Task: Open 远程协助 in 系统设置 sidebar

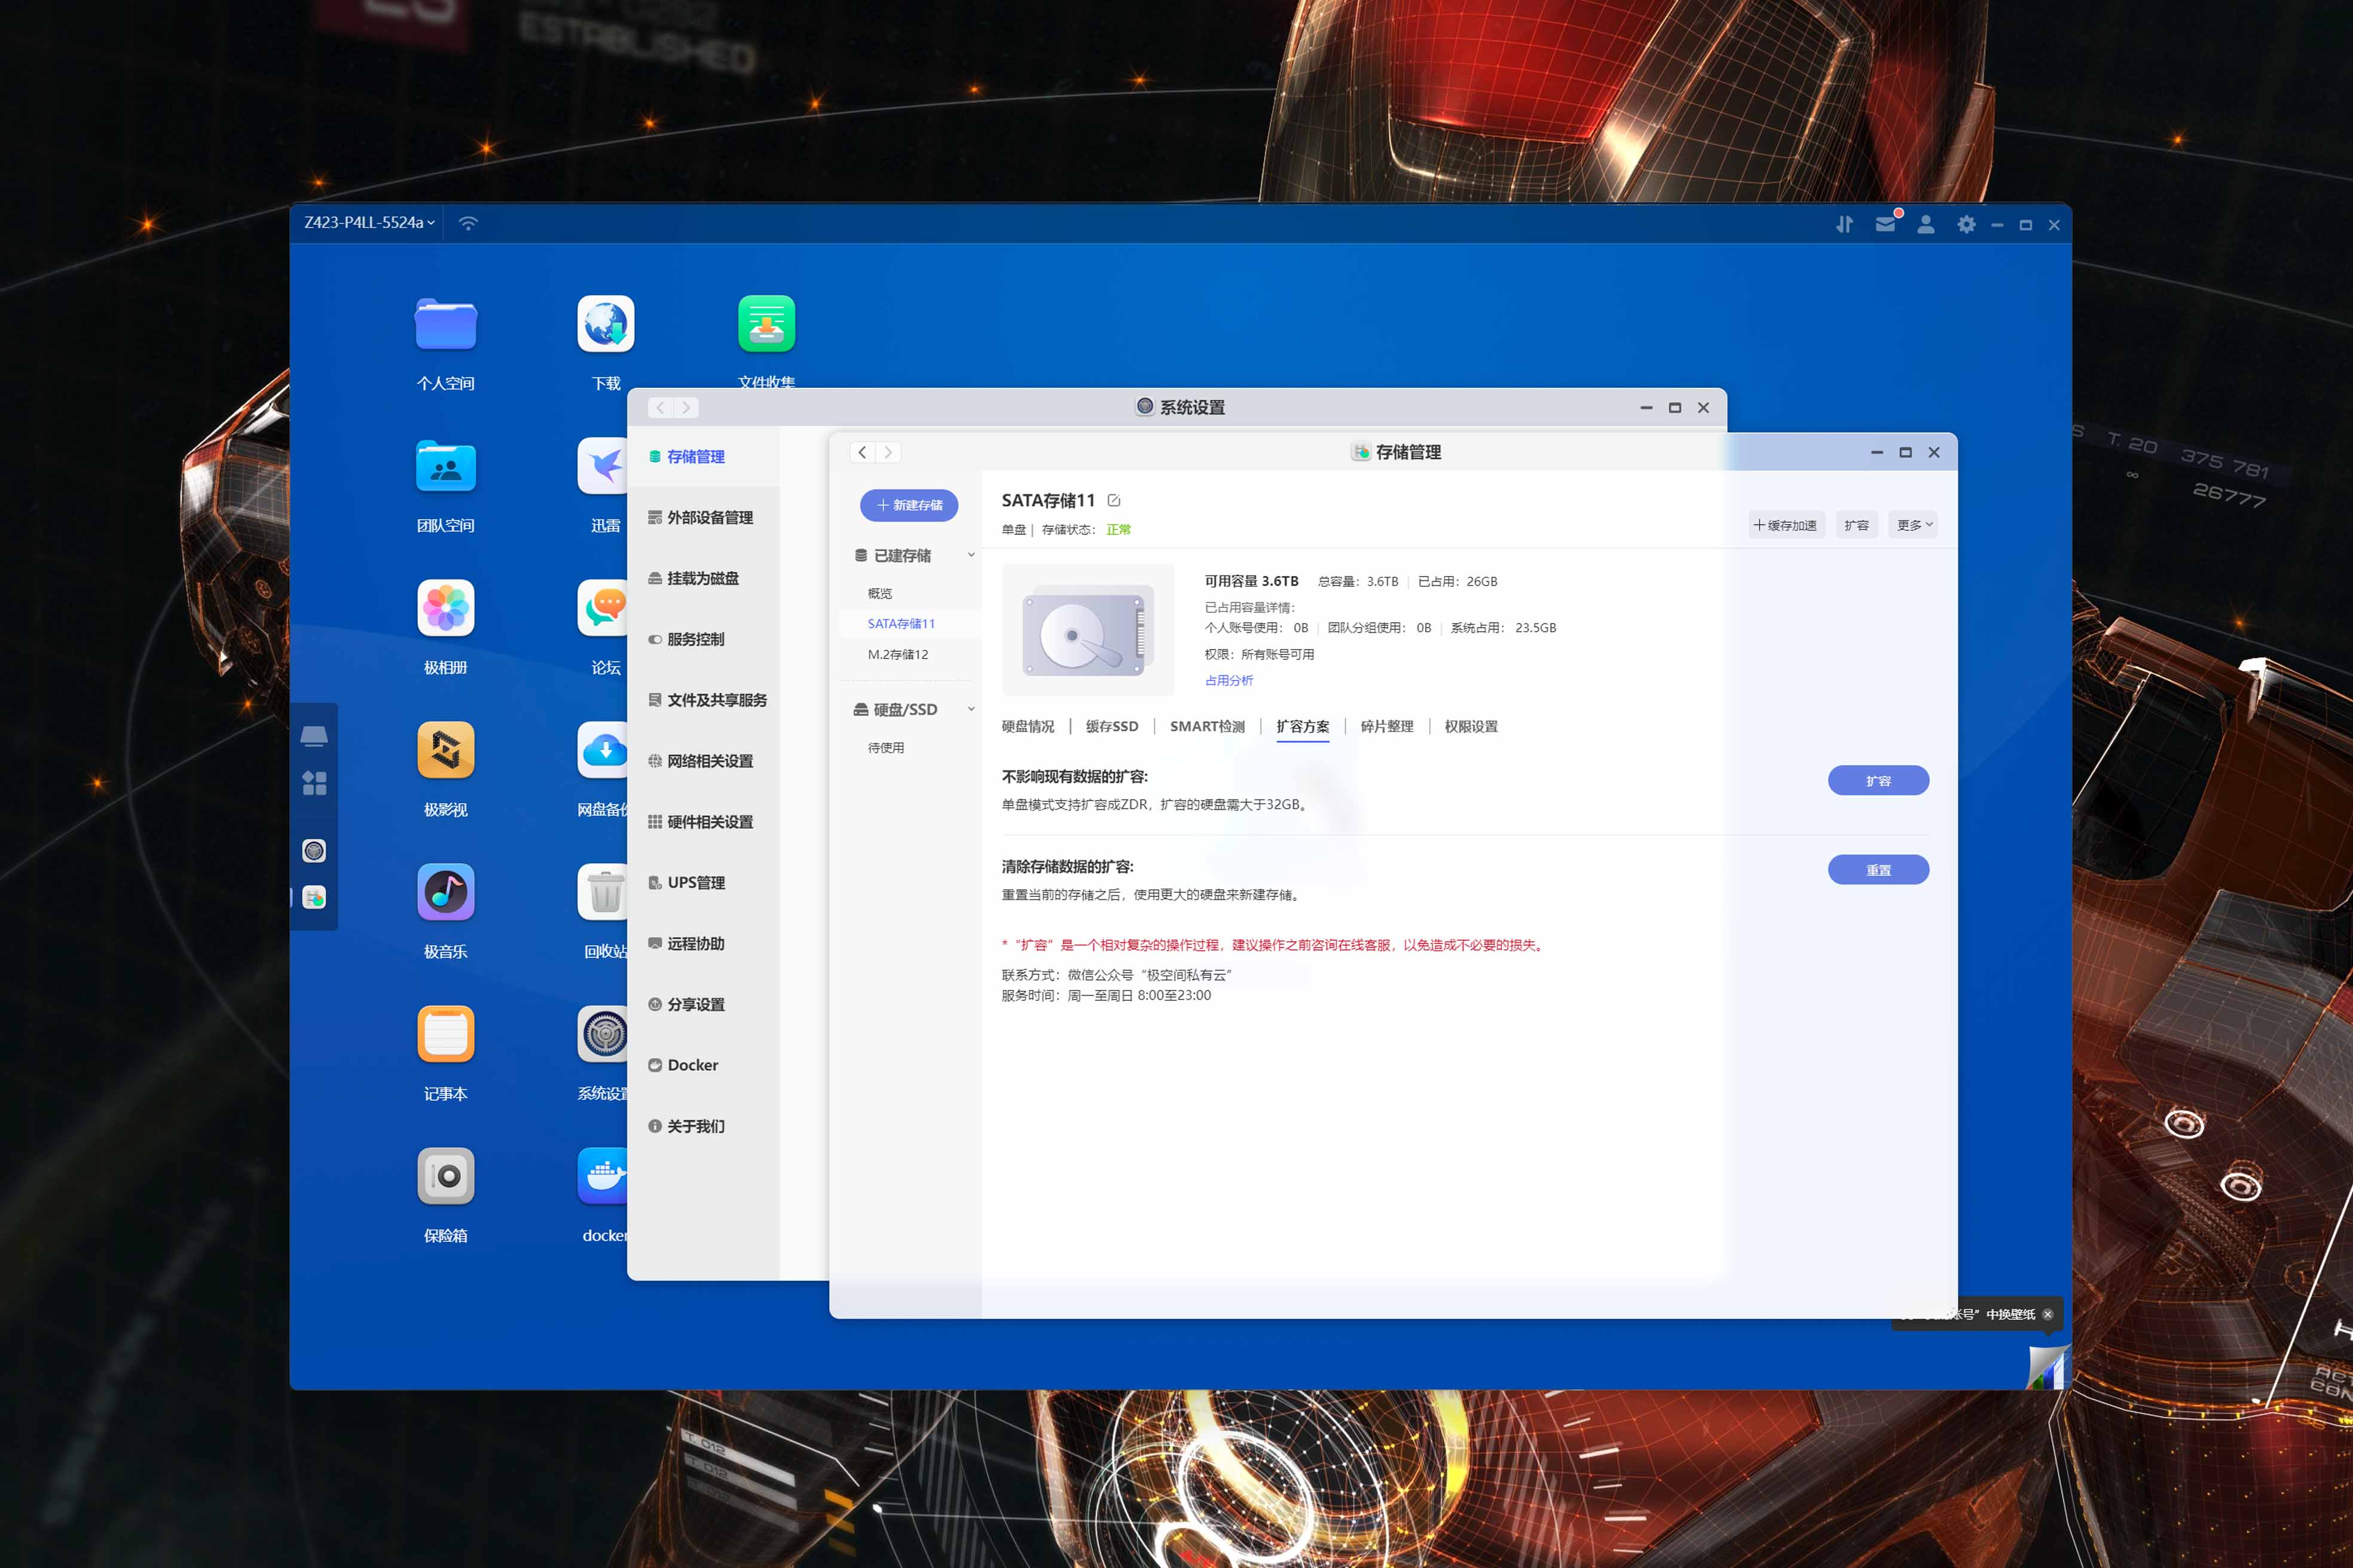Action: [703, 944]
